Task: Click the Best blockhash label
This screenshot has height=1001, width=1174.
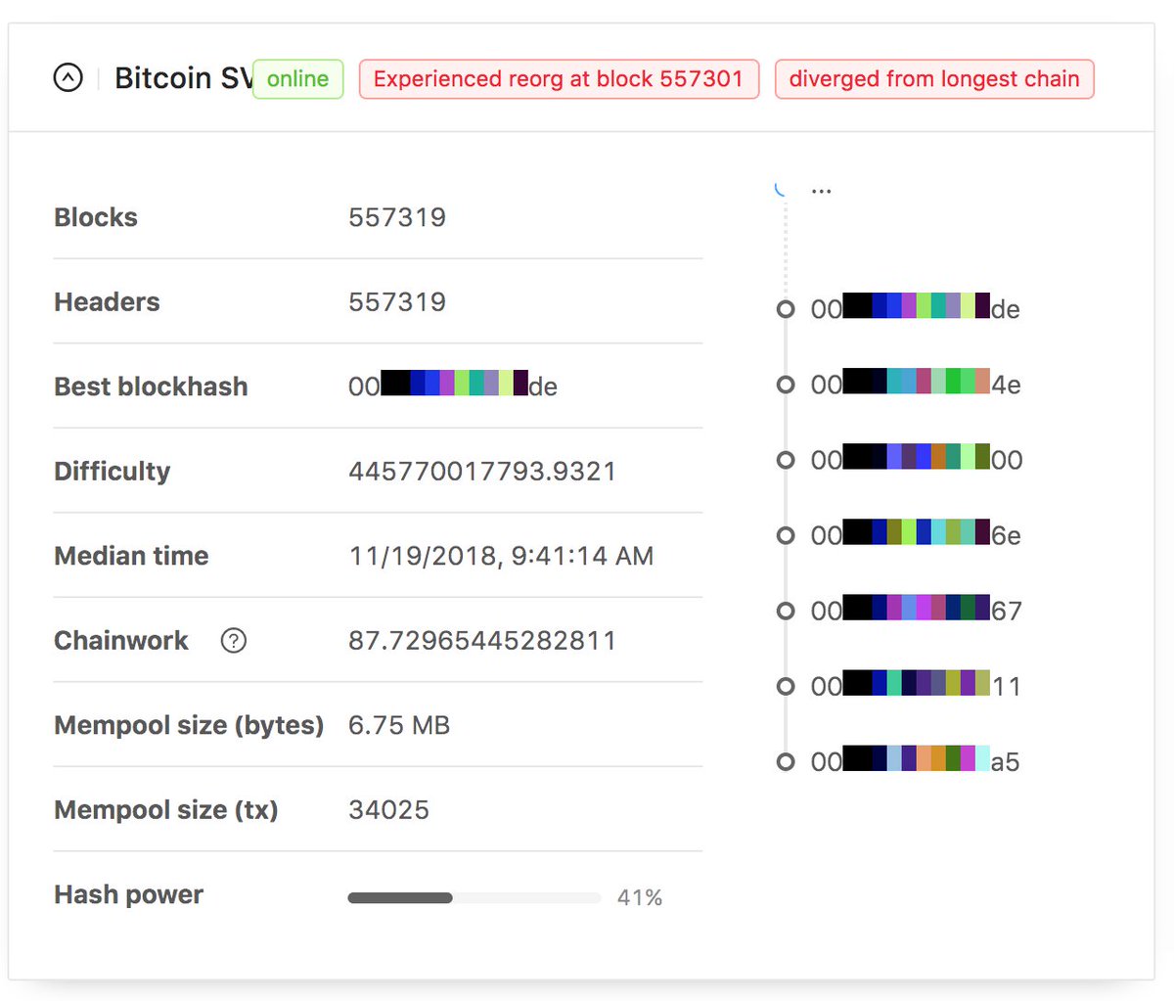Action: 151,387
